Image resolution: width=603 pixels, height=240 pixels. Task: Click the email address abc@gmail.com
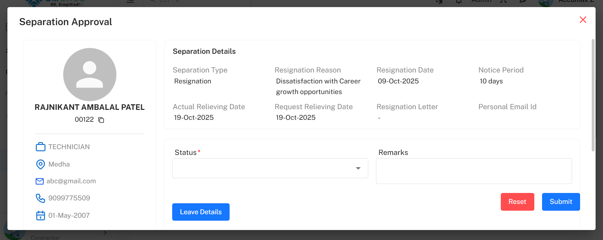71,181
